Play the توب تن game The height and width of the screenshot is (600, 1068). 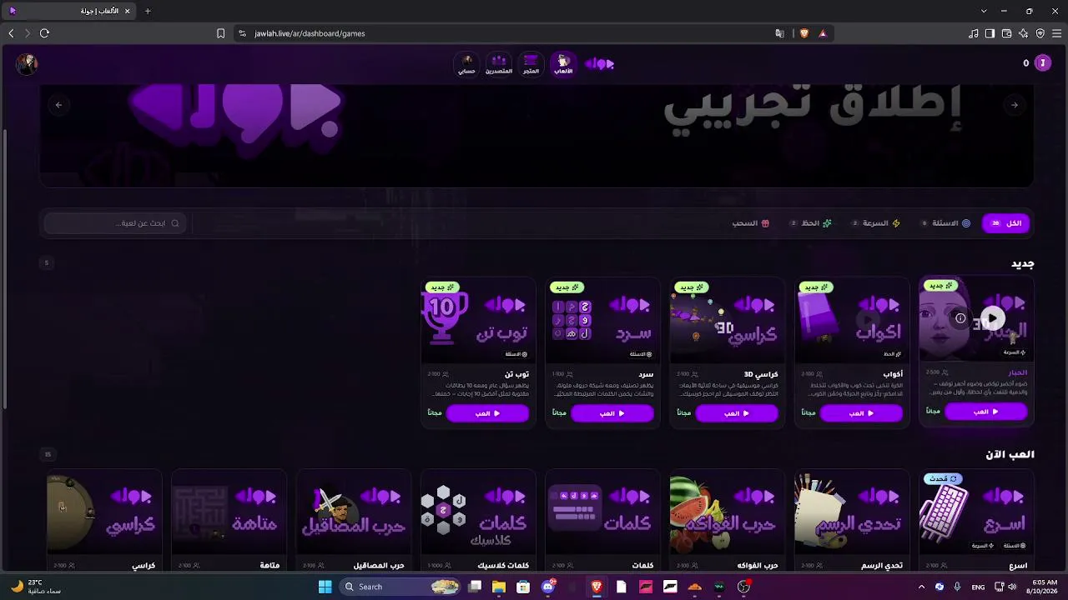tap(488, 413)
